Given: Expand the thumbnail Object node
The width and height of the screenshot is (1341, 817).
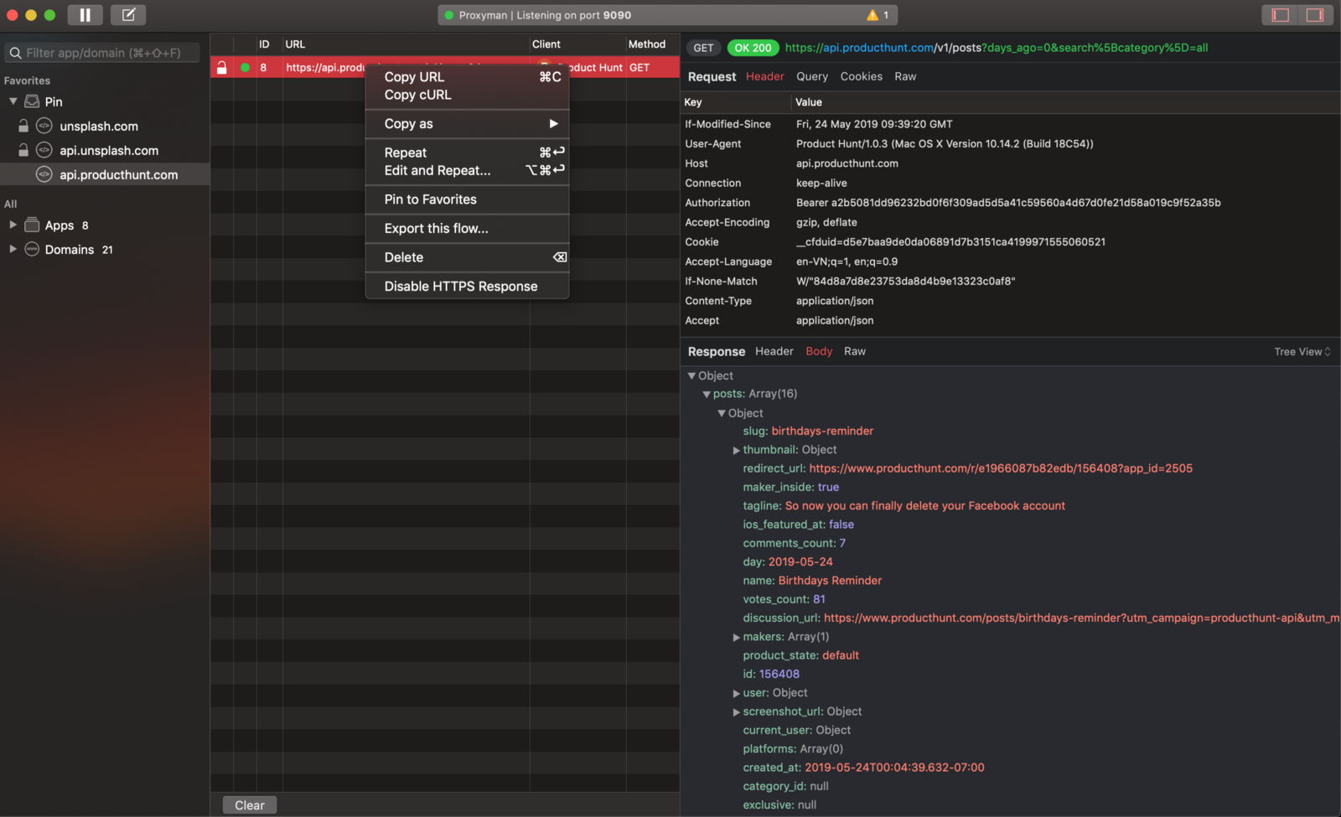Looking at the screenshot, I should point(736,451).
